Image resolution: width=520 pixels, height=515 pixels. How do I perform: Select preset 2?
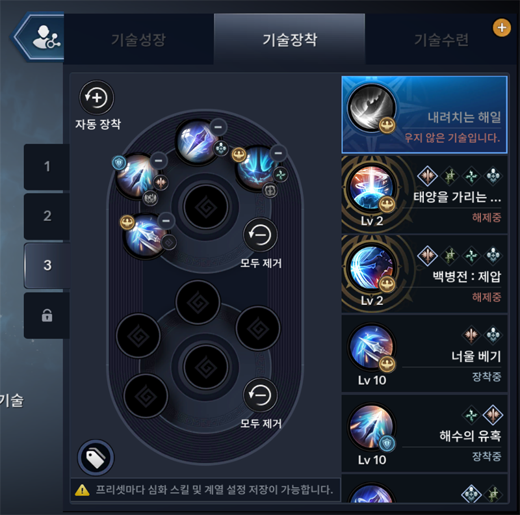(x=47, y=216)
